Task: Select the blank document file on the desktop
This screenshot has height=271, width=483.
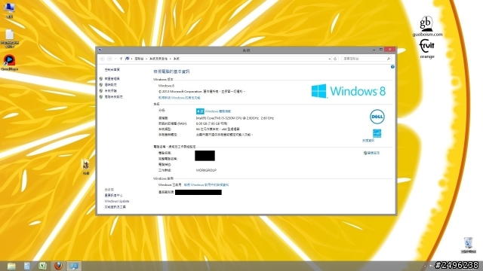Action: click(x=10, y=38)
